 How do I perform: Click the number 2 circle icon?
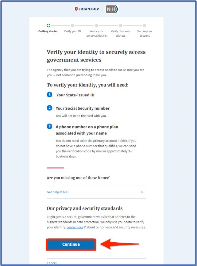click(49, 108)
